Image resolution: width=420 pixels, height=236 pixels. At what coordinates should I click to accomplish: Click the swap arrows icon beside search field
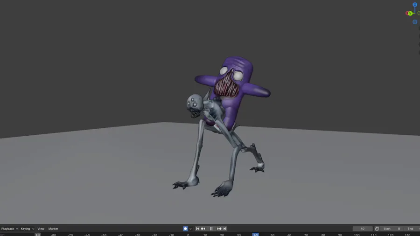pyautogui.click(x=38, y=235)
